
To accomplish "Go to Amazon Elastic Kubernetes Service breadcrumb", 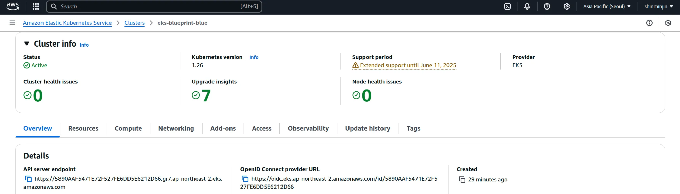I will coord(67,23).
